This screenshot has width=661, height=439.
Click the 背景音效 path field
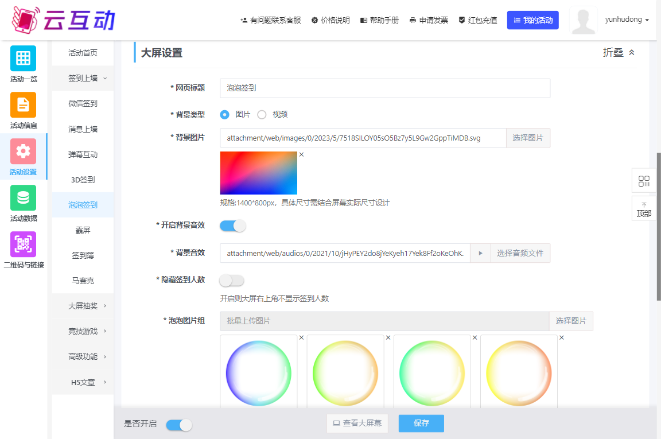point(345,253)
